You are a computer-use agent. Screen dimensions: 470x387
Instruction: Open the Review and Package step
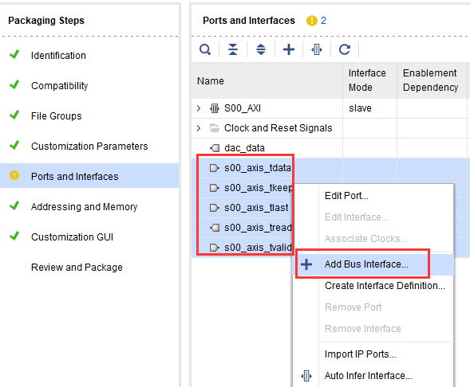(77, 268)
